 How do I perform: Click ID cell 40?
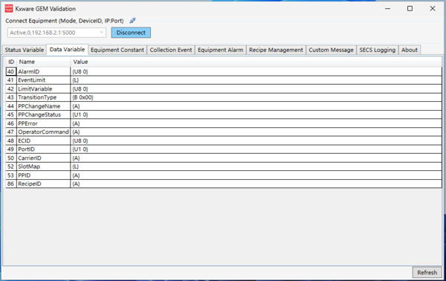(11, 71)
